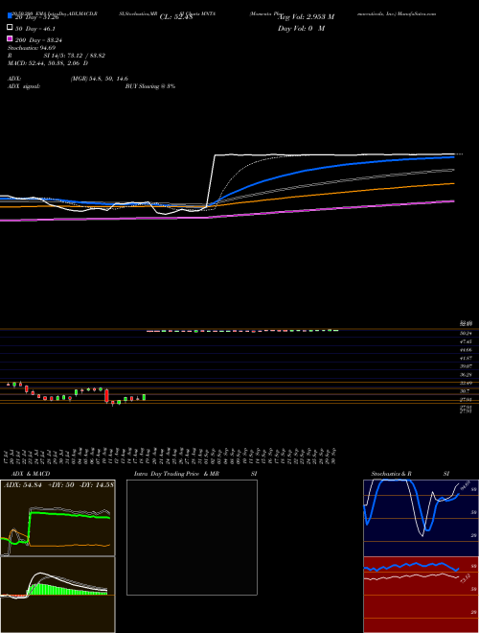Click the 94.69 stochastics value label
The width and height of the screenshot is (479, 633).
464,483
